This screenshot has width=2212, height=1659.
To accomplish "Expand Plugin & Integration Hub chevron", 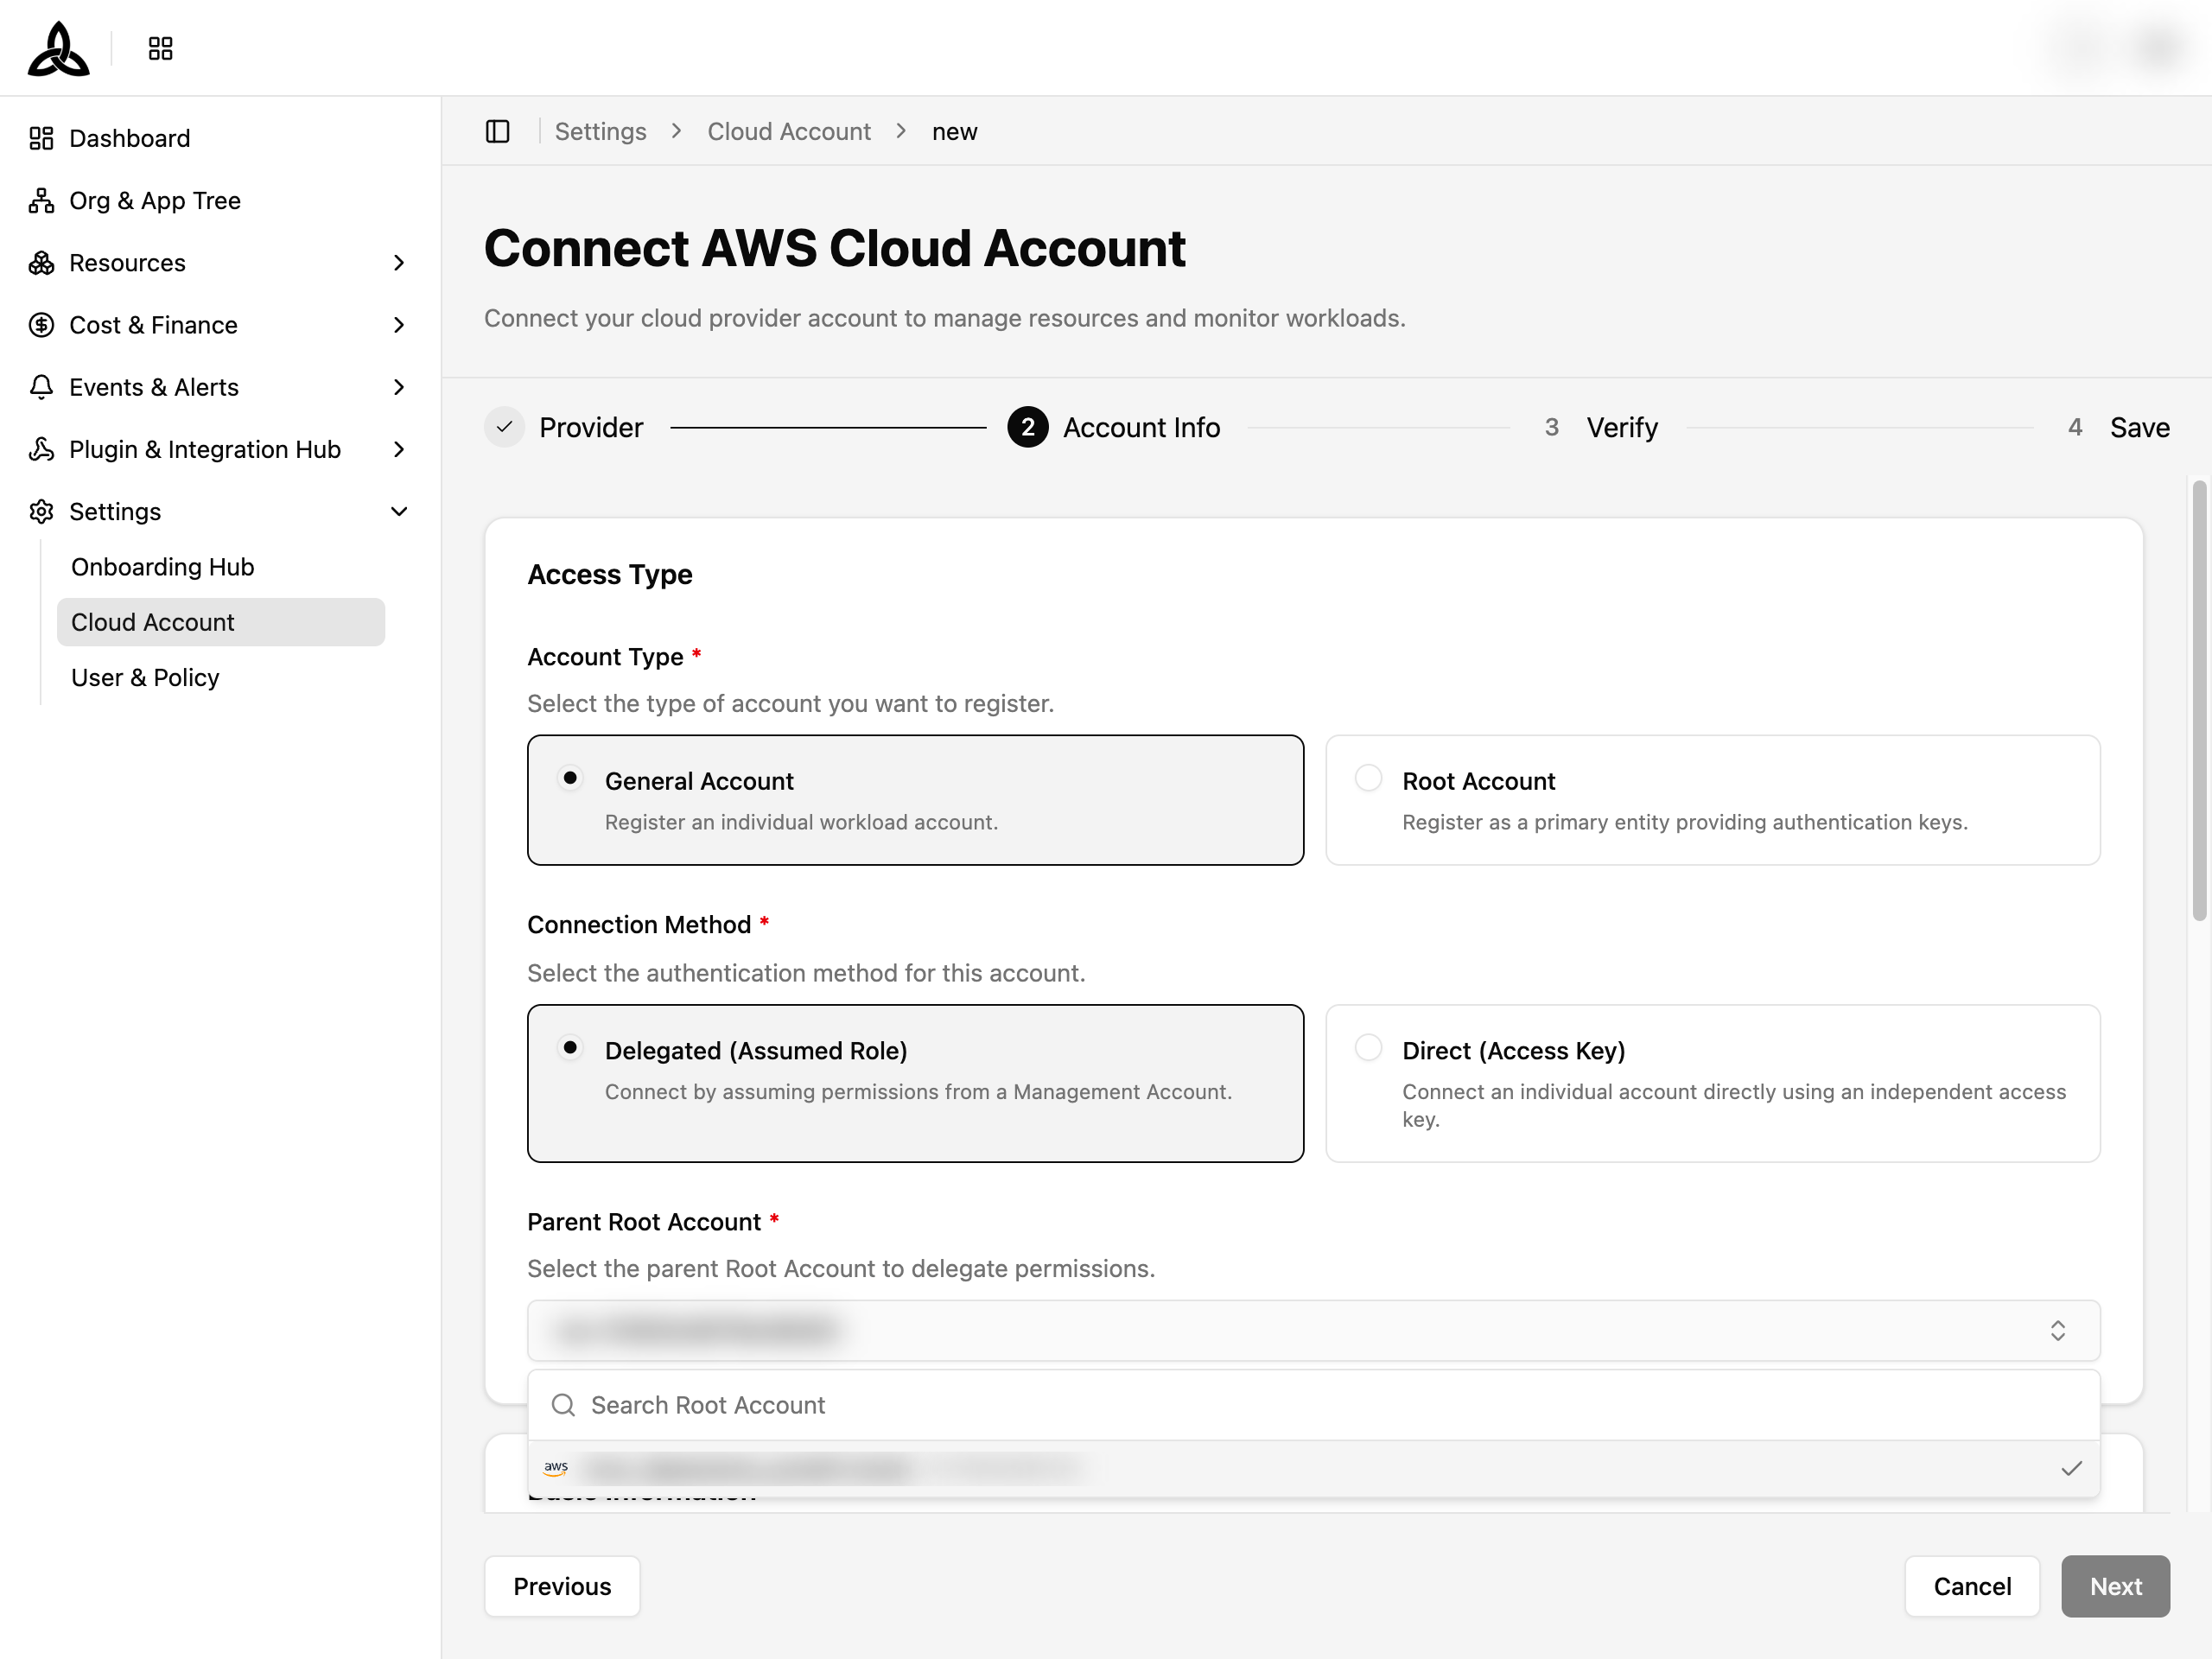I will click(x=399, y=449).
